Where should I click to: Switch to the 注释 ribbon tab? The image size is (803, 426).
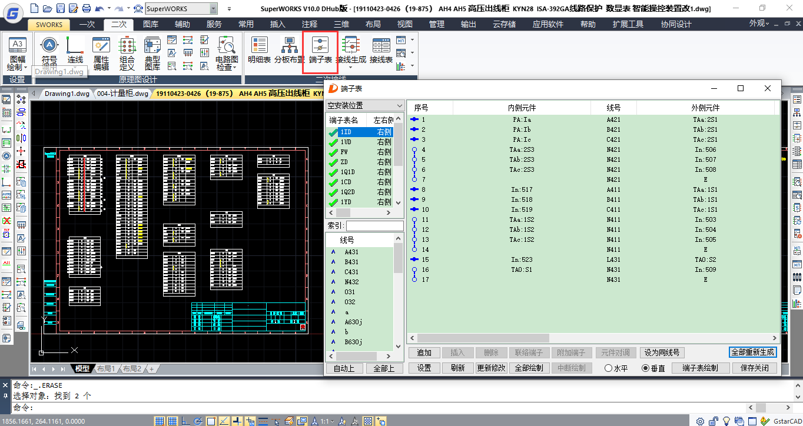(x=310, y=24)
